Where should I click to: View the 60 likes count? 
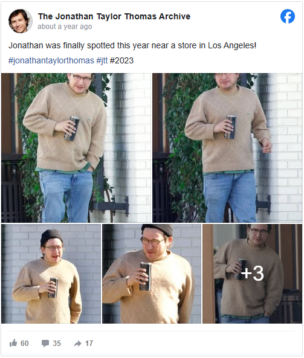pos(24,343)
